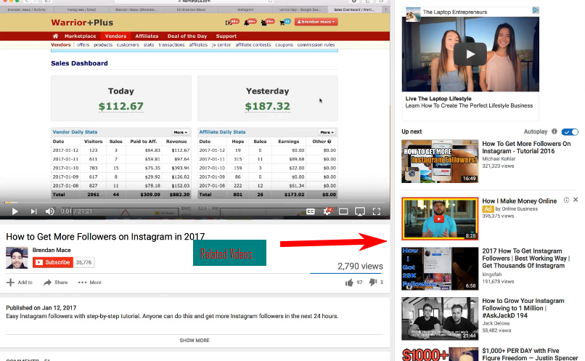This screenshot has height=361, width=585.
Task: Click Today's $112.67 sales amount
Action: pos(121,106)
